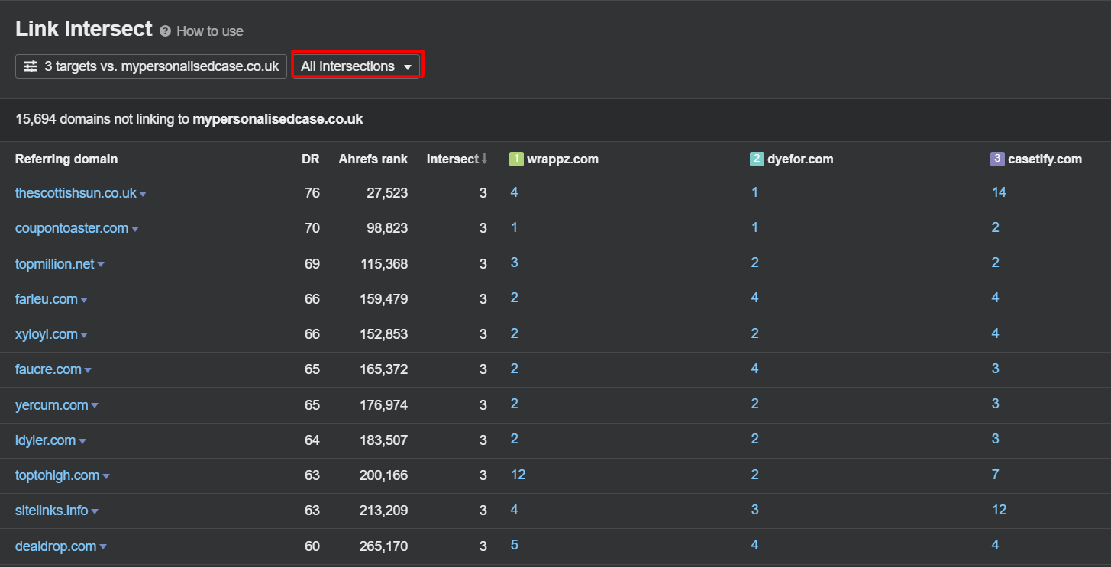Image resolution: width=1111 pixels, height=567 pixels.
Task: Click the dyefor.com column header
Action: tap(800, 159)
